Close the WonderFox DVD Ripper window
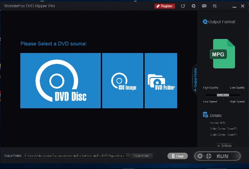Viewport: 249px width, 169px height. pos(243,6)
